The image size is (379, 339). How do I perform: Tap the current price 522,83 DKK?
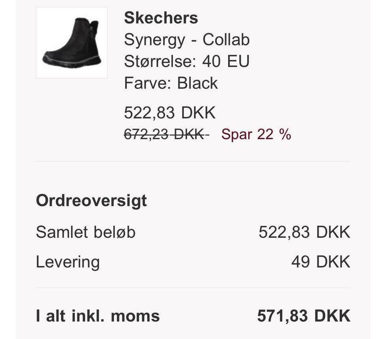pos(170,113)
